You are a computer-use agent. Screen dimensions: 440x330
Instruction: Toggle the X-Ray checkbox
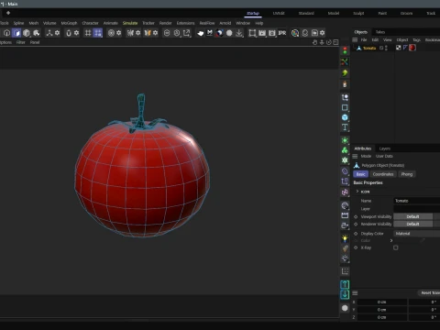coord(396,247)
